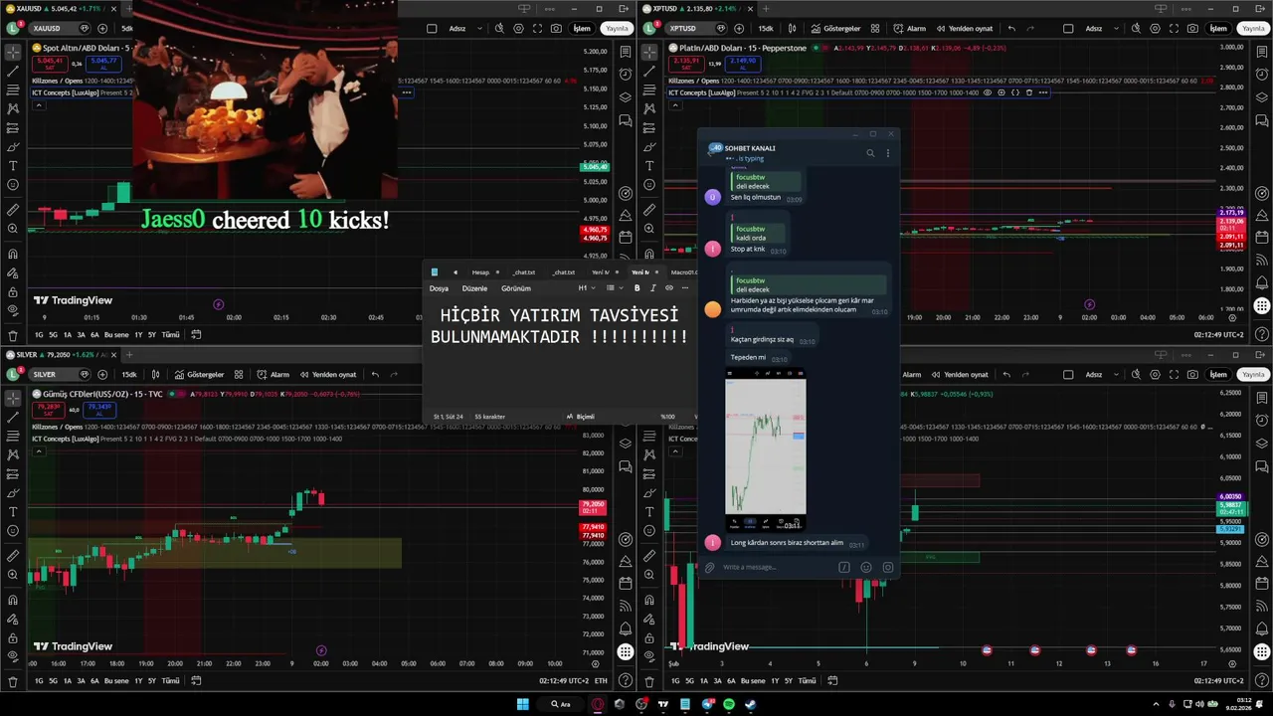Select trend line tool in SILVER chart

point(13,418)
